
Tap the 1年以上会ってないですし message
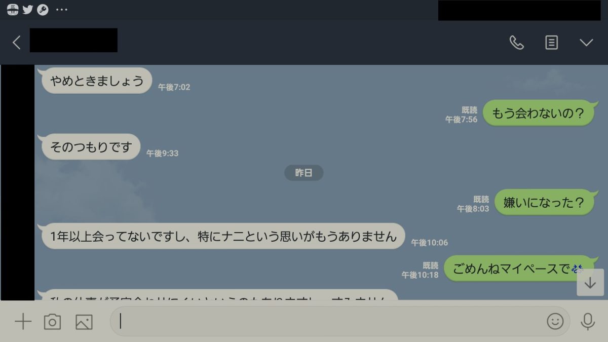tap(223, 236)
